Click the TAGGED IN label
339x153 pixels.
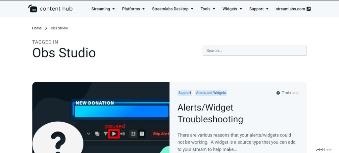[45, 42]
